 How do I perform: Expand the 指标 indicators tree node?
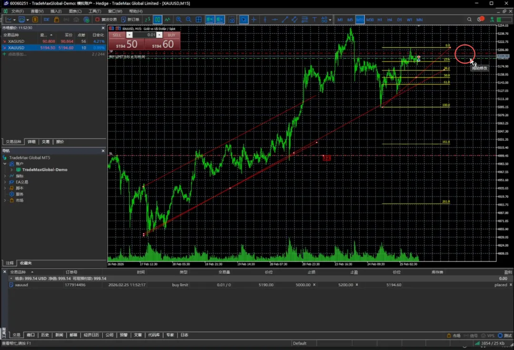(5, 176)
